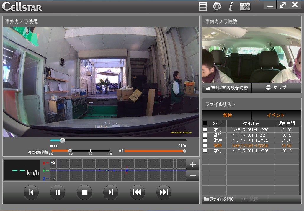Zoom in the G-sensor graph with plus
Image resolution: width=304 pixels, height=211 pixels.
(193, 165)
